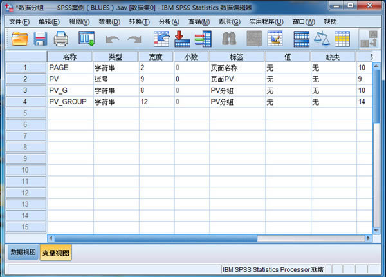Click the Open data file folder icon
Screen dimensions: 386x277
20,40
